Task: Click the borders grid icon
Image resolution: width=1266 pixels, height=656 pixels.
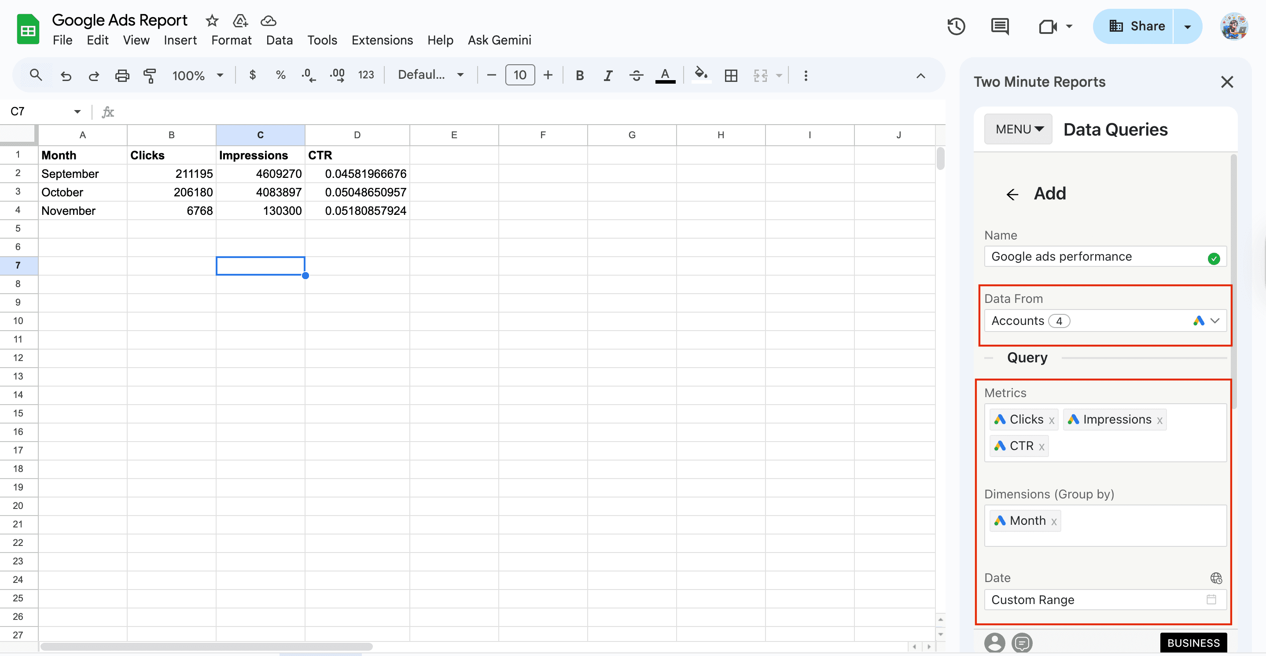Action: coord(731,75)
